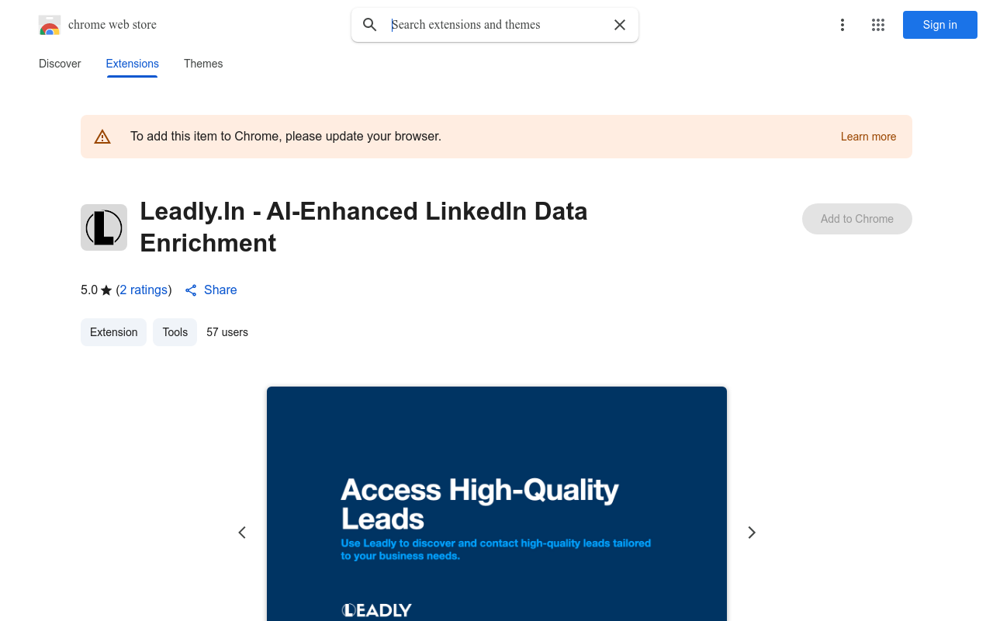Click the Chrome Web Store logo
Viewport: 993px width, 621px height.
50,25
